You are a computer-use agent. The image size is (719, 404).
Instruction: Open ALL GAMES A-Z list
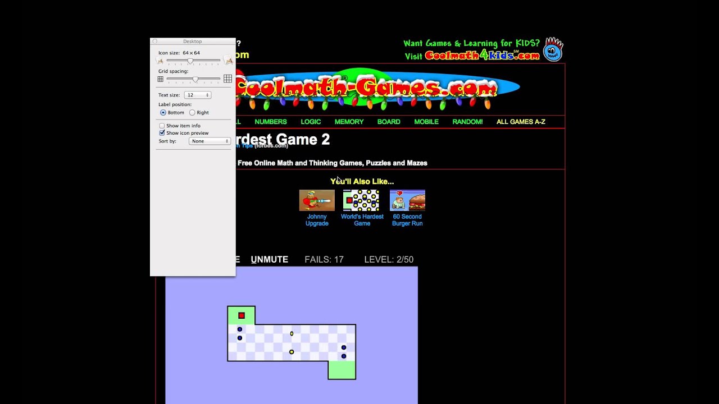521,122
